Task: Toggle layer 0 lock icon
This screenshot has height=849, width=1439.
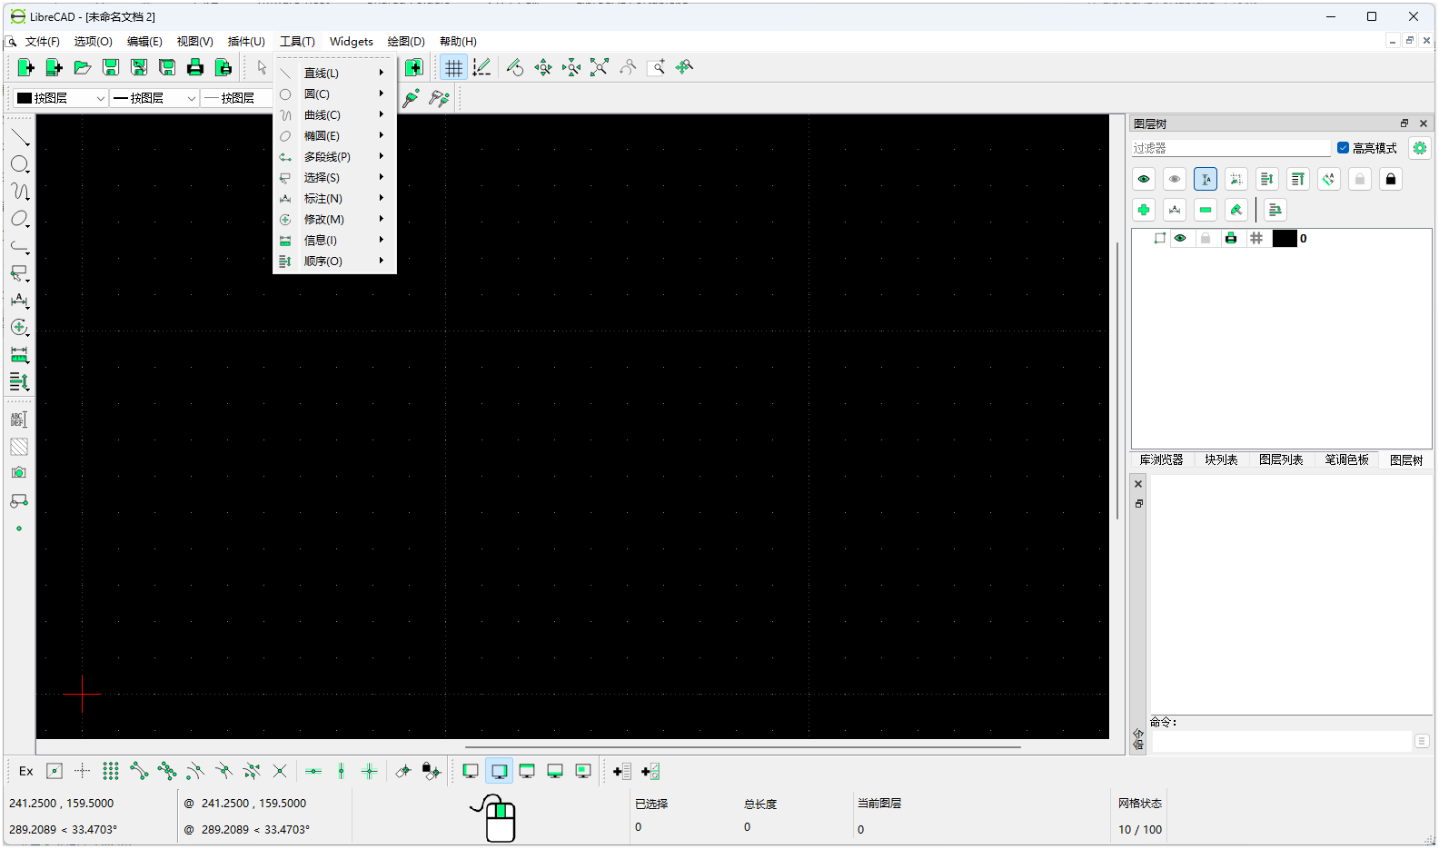Action: click(1206, 238)
